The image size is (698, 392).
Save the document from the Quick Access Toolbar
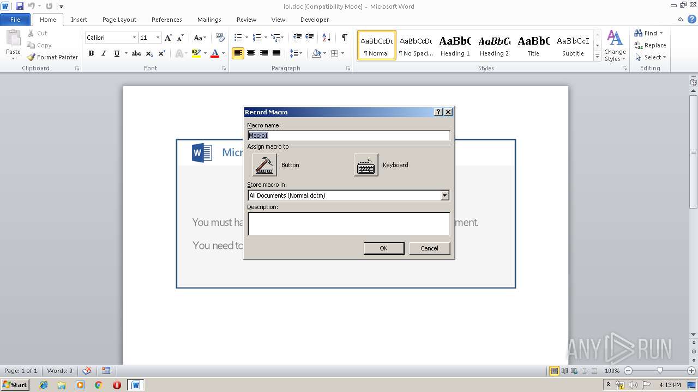20,6
